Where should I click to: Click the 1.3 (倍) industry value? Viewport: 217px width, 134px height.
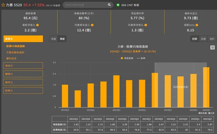[137, 30]
